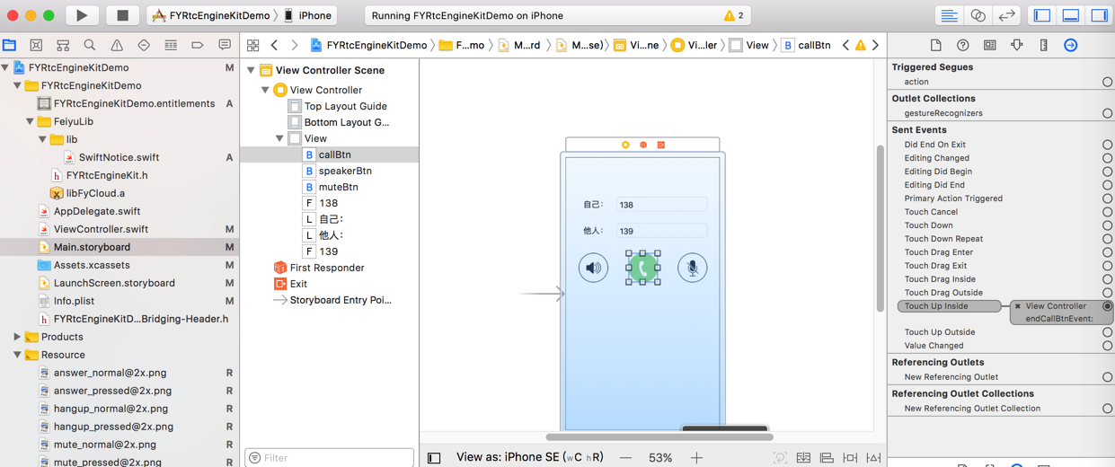Collapse the View outline item
This screenshot has width=1115, height=467.
coord(279,138)
